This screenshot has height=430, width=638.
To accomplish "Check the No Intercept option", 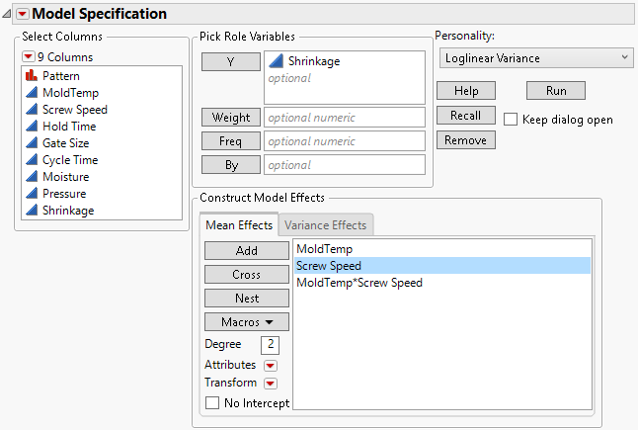I will pos(211,402).
